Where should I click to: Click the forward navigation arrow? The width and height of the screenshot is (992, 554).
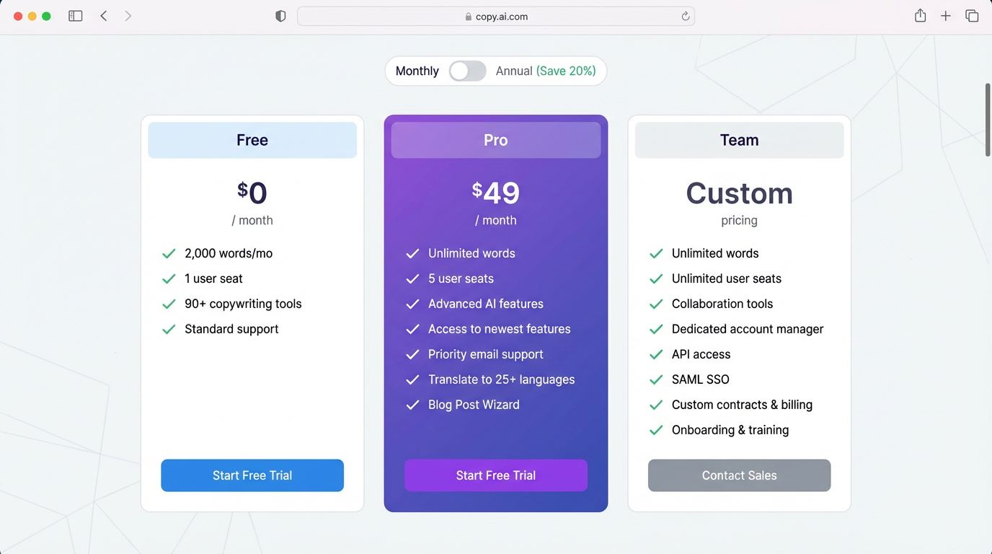click(x=128, y=15)
